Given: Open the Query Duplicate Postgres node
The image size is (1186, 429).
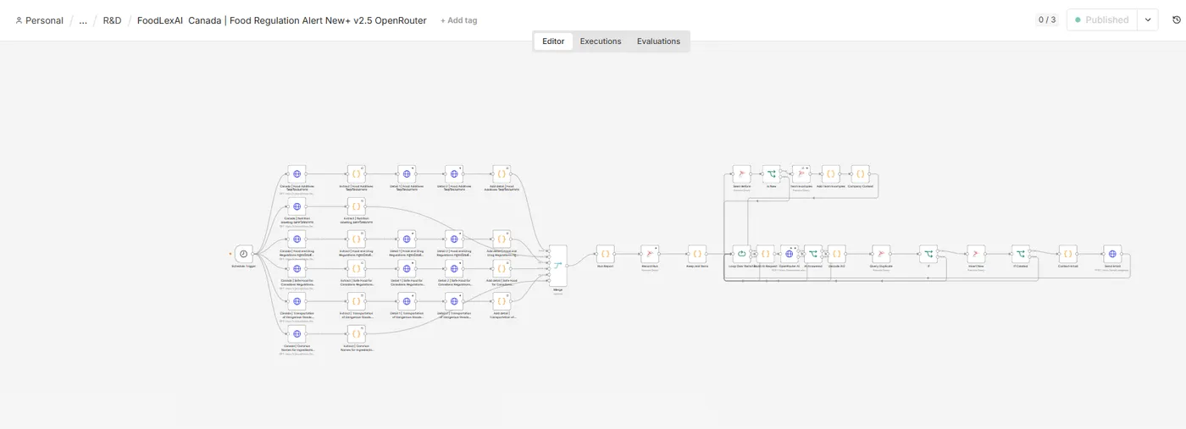Looking at the screenshot, I should click(x=881, y=253).
